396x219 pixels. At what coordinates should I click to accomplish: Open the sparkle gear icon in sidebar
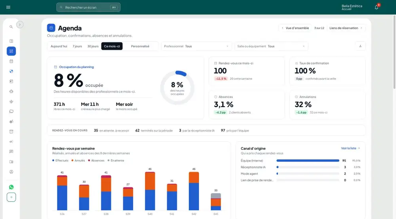point(11,121)
